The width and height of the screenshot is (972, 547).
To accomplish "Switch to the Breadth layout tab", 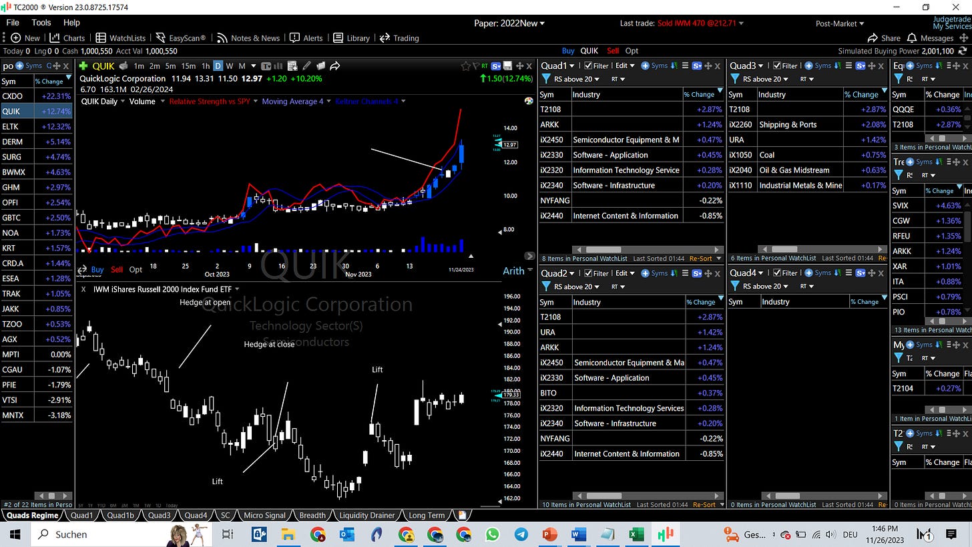I will click(x=312, y=515).
